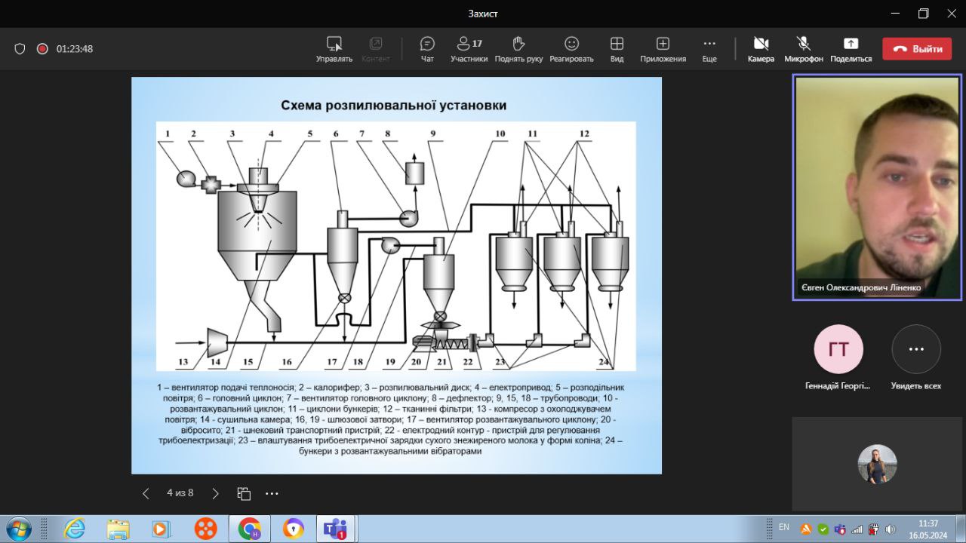The width and height of the screenshot is (966, 543).
Task: Go to the next slide
Action: [x=215, y=493]
